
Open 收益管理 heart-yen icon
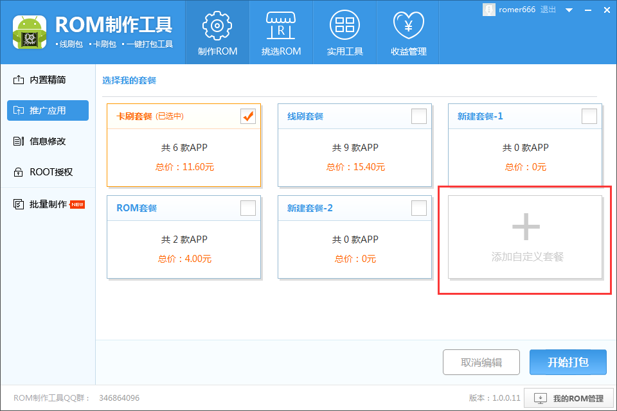click(408, 26)
